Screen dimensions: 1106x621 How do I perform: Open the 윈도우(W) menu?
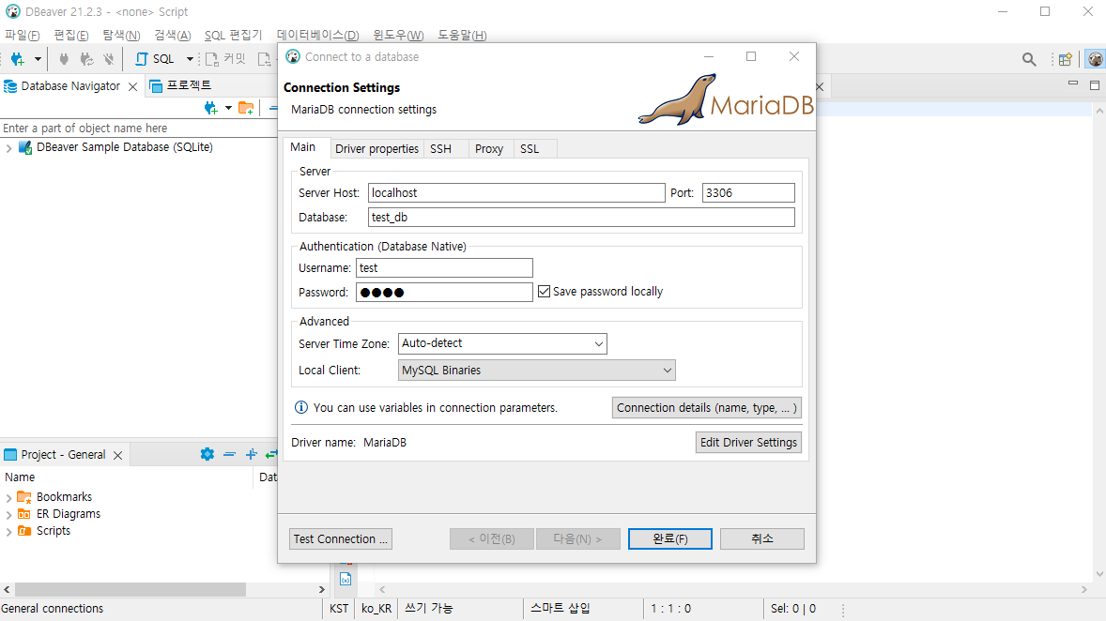(x=398, y=35)
